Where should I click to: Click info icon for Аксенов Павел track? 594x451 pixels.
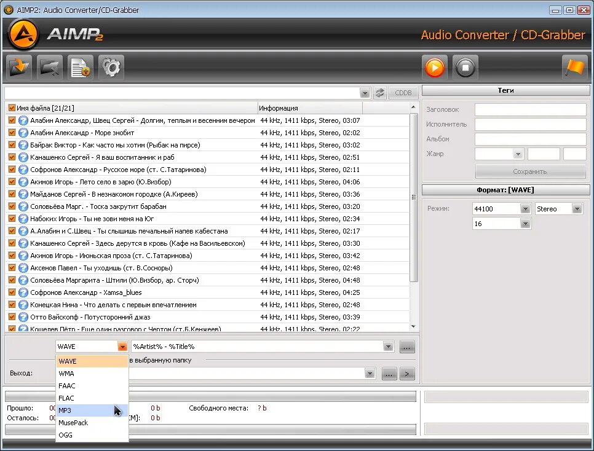coord(23,268)
